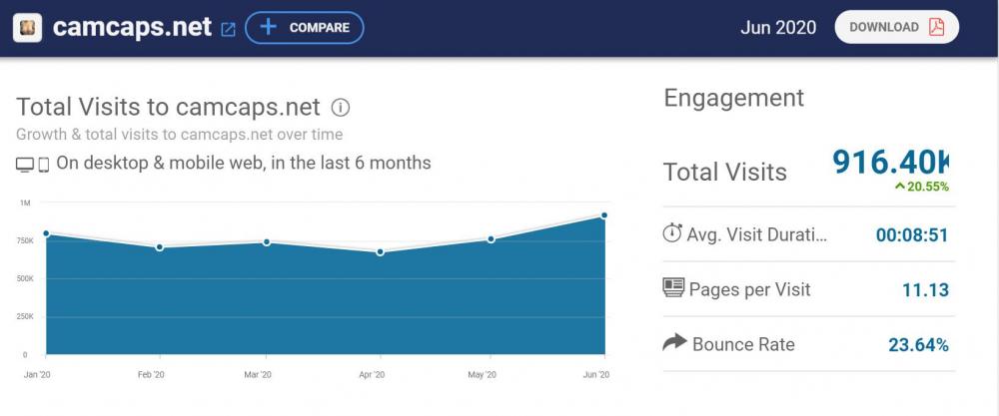The image size is (999, 416).
Task: Click the PDF icon in Download button
Action: (x=936, y=27)
